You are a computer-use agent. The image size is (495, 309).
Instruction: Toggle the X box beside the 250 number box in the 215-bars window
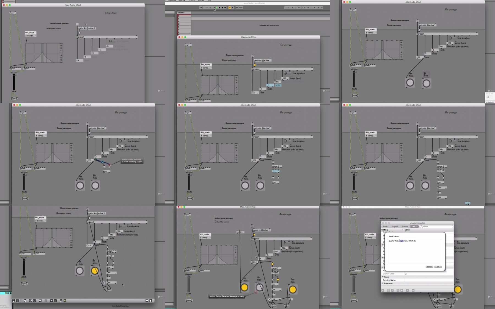[x=103, y=283]
